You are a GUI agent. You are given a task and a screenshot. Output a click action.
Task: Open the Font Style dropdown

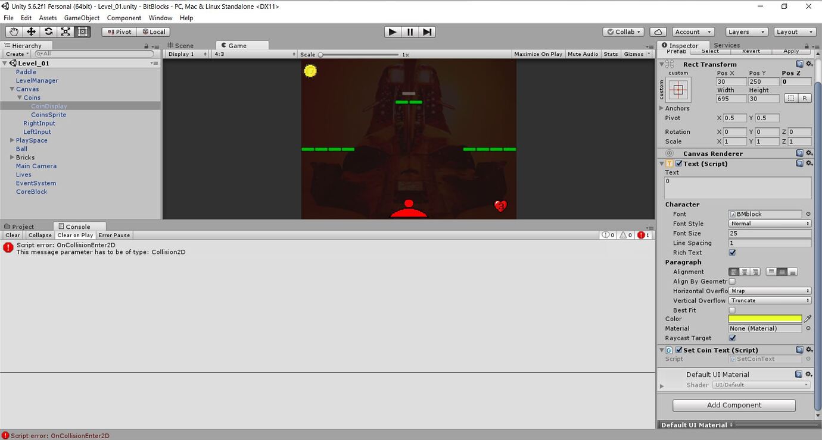[x=770, y=223]
